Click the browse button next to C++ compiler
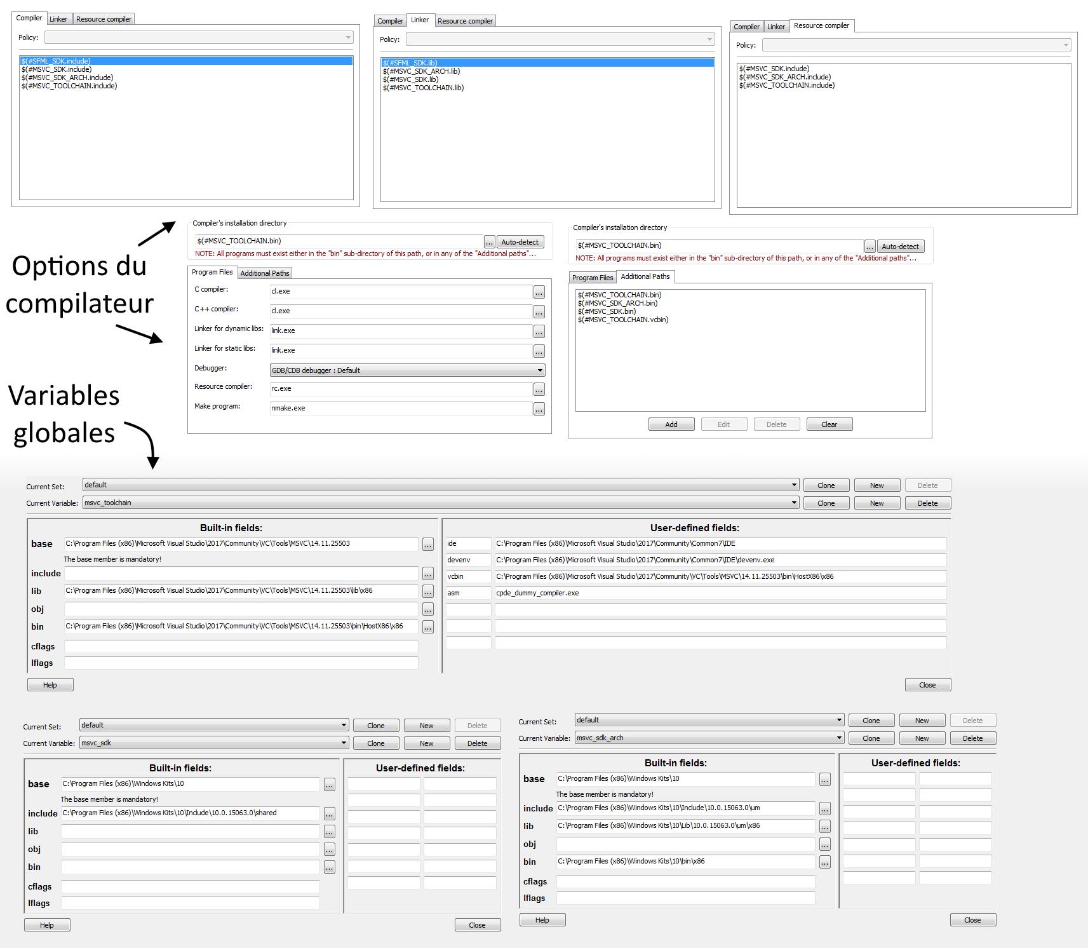1088x948 pixels. coord(539,311)
